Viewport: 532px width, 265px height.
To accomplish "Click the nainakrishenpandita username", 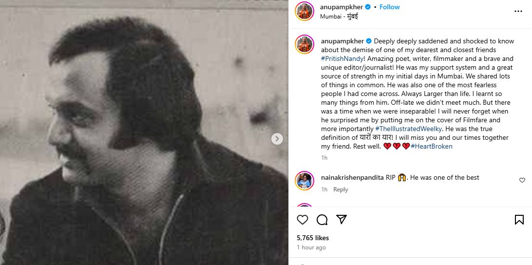I will tap(351, 177).
